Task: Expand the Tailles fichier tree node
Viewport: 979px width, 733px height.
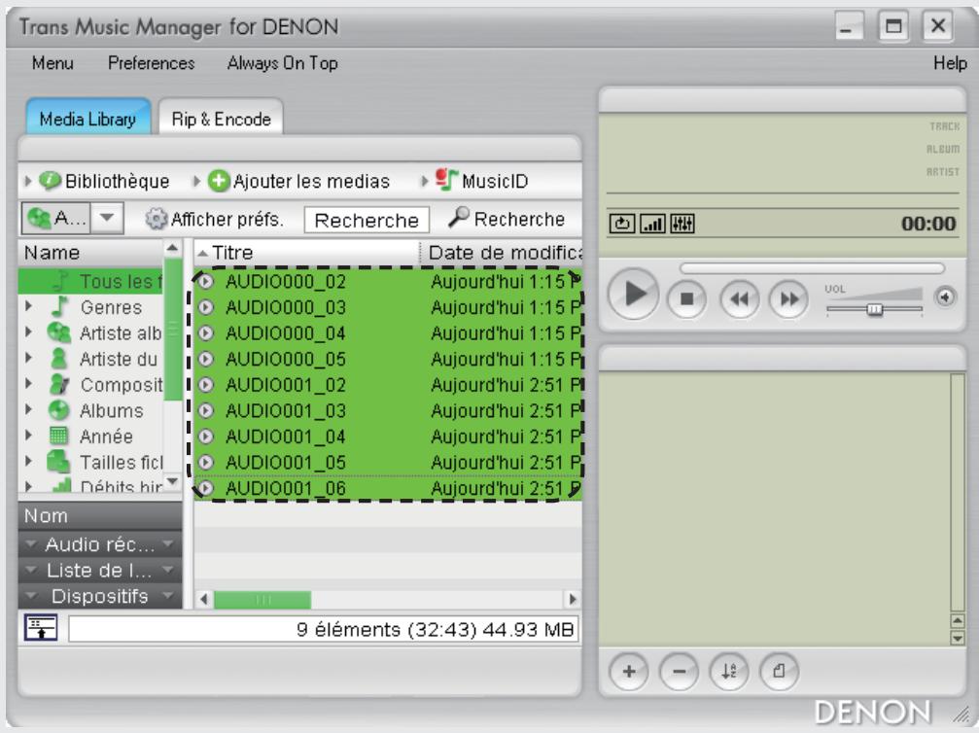Action: coord(29,462)
